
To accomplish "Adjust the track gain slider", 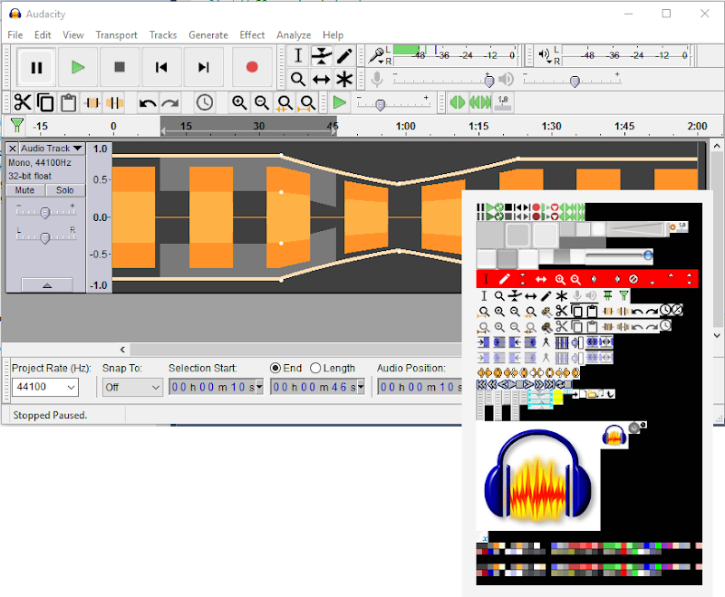I will tap(45, 212).
